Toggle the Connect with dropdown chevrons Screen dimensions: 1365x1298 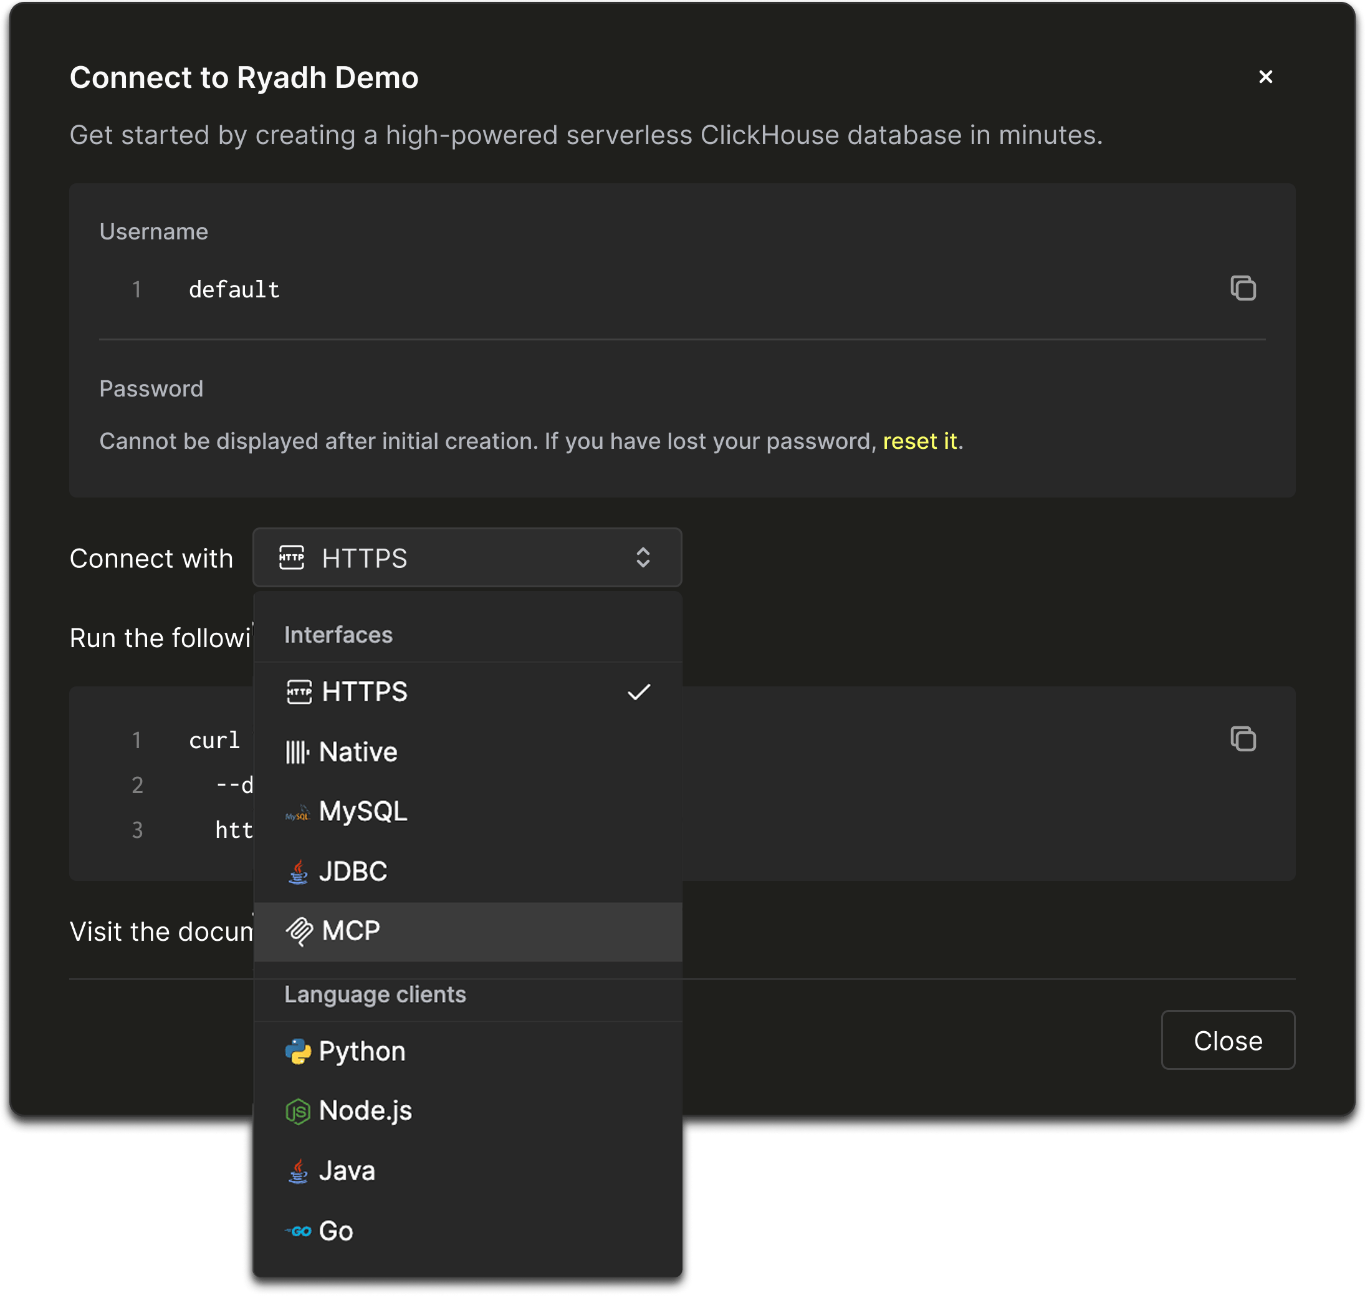point(642,557)
